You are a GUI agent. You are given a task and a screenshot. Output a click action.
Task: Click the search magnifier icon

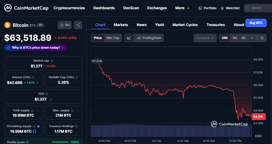[x=248, y=8]
